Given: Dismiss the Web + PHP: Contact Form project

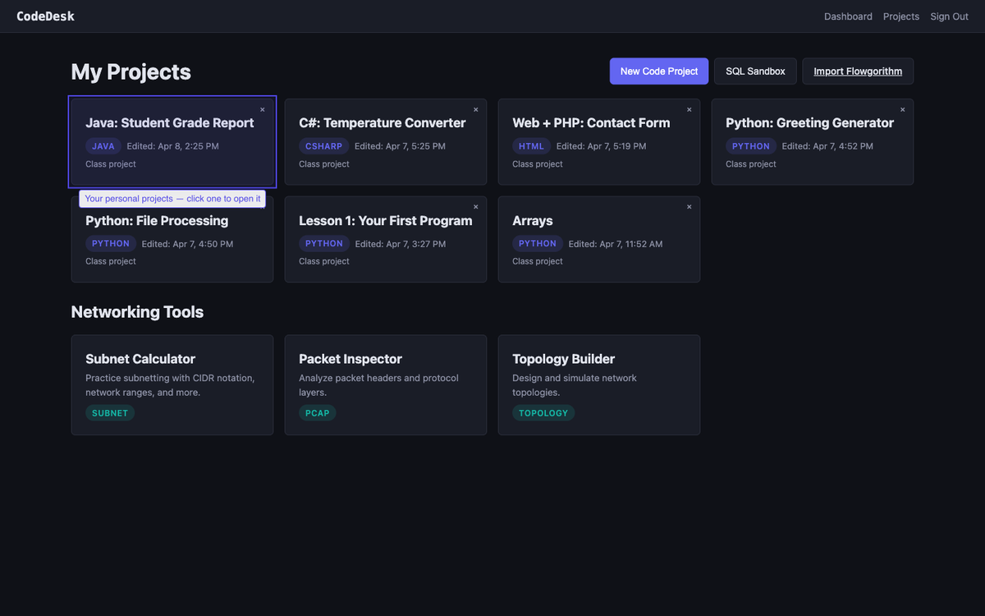Looking at the screenshot, I should 689,108.
